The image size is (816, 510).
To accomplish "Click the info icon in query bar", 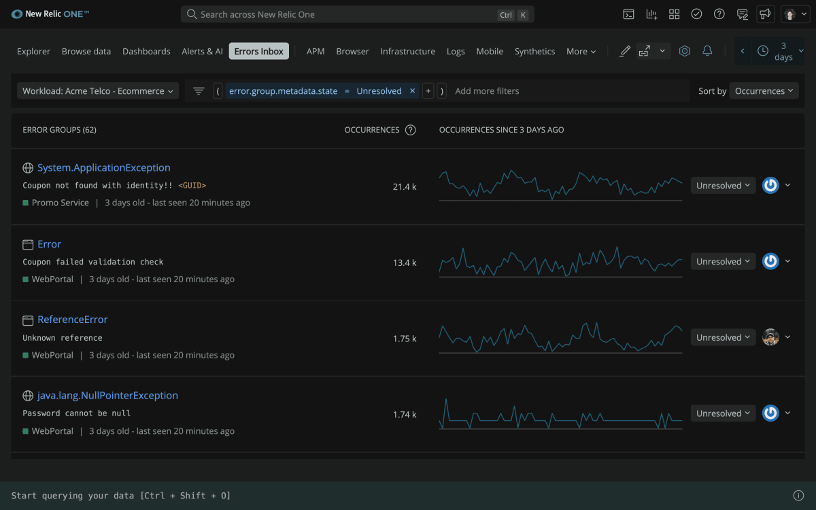I will click(799, 496).
